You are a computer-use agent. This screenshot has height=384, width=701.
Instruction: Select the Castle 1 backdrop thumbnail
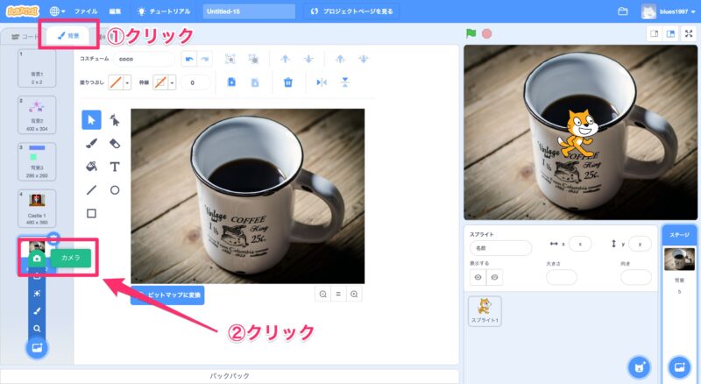[x=37, y=208]
